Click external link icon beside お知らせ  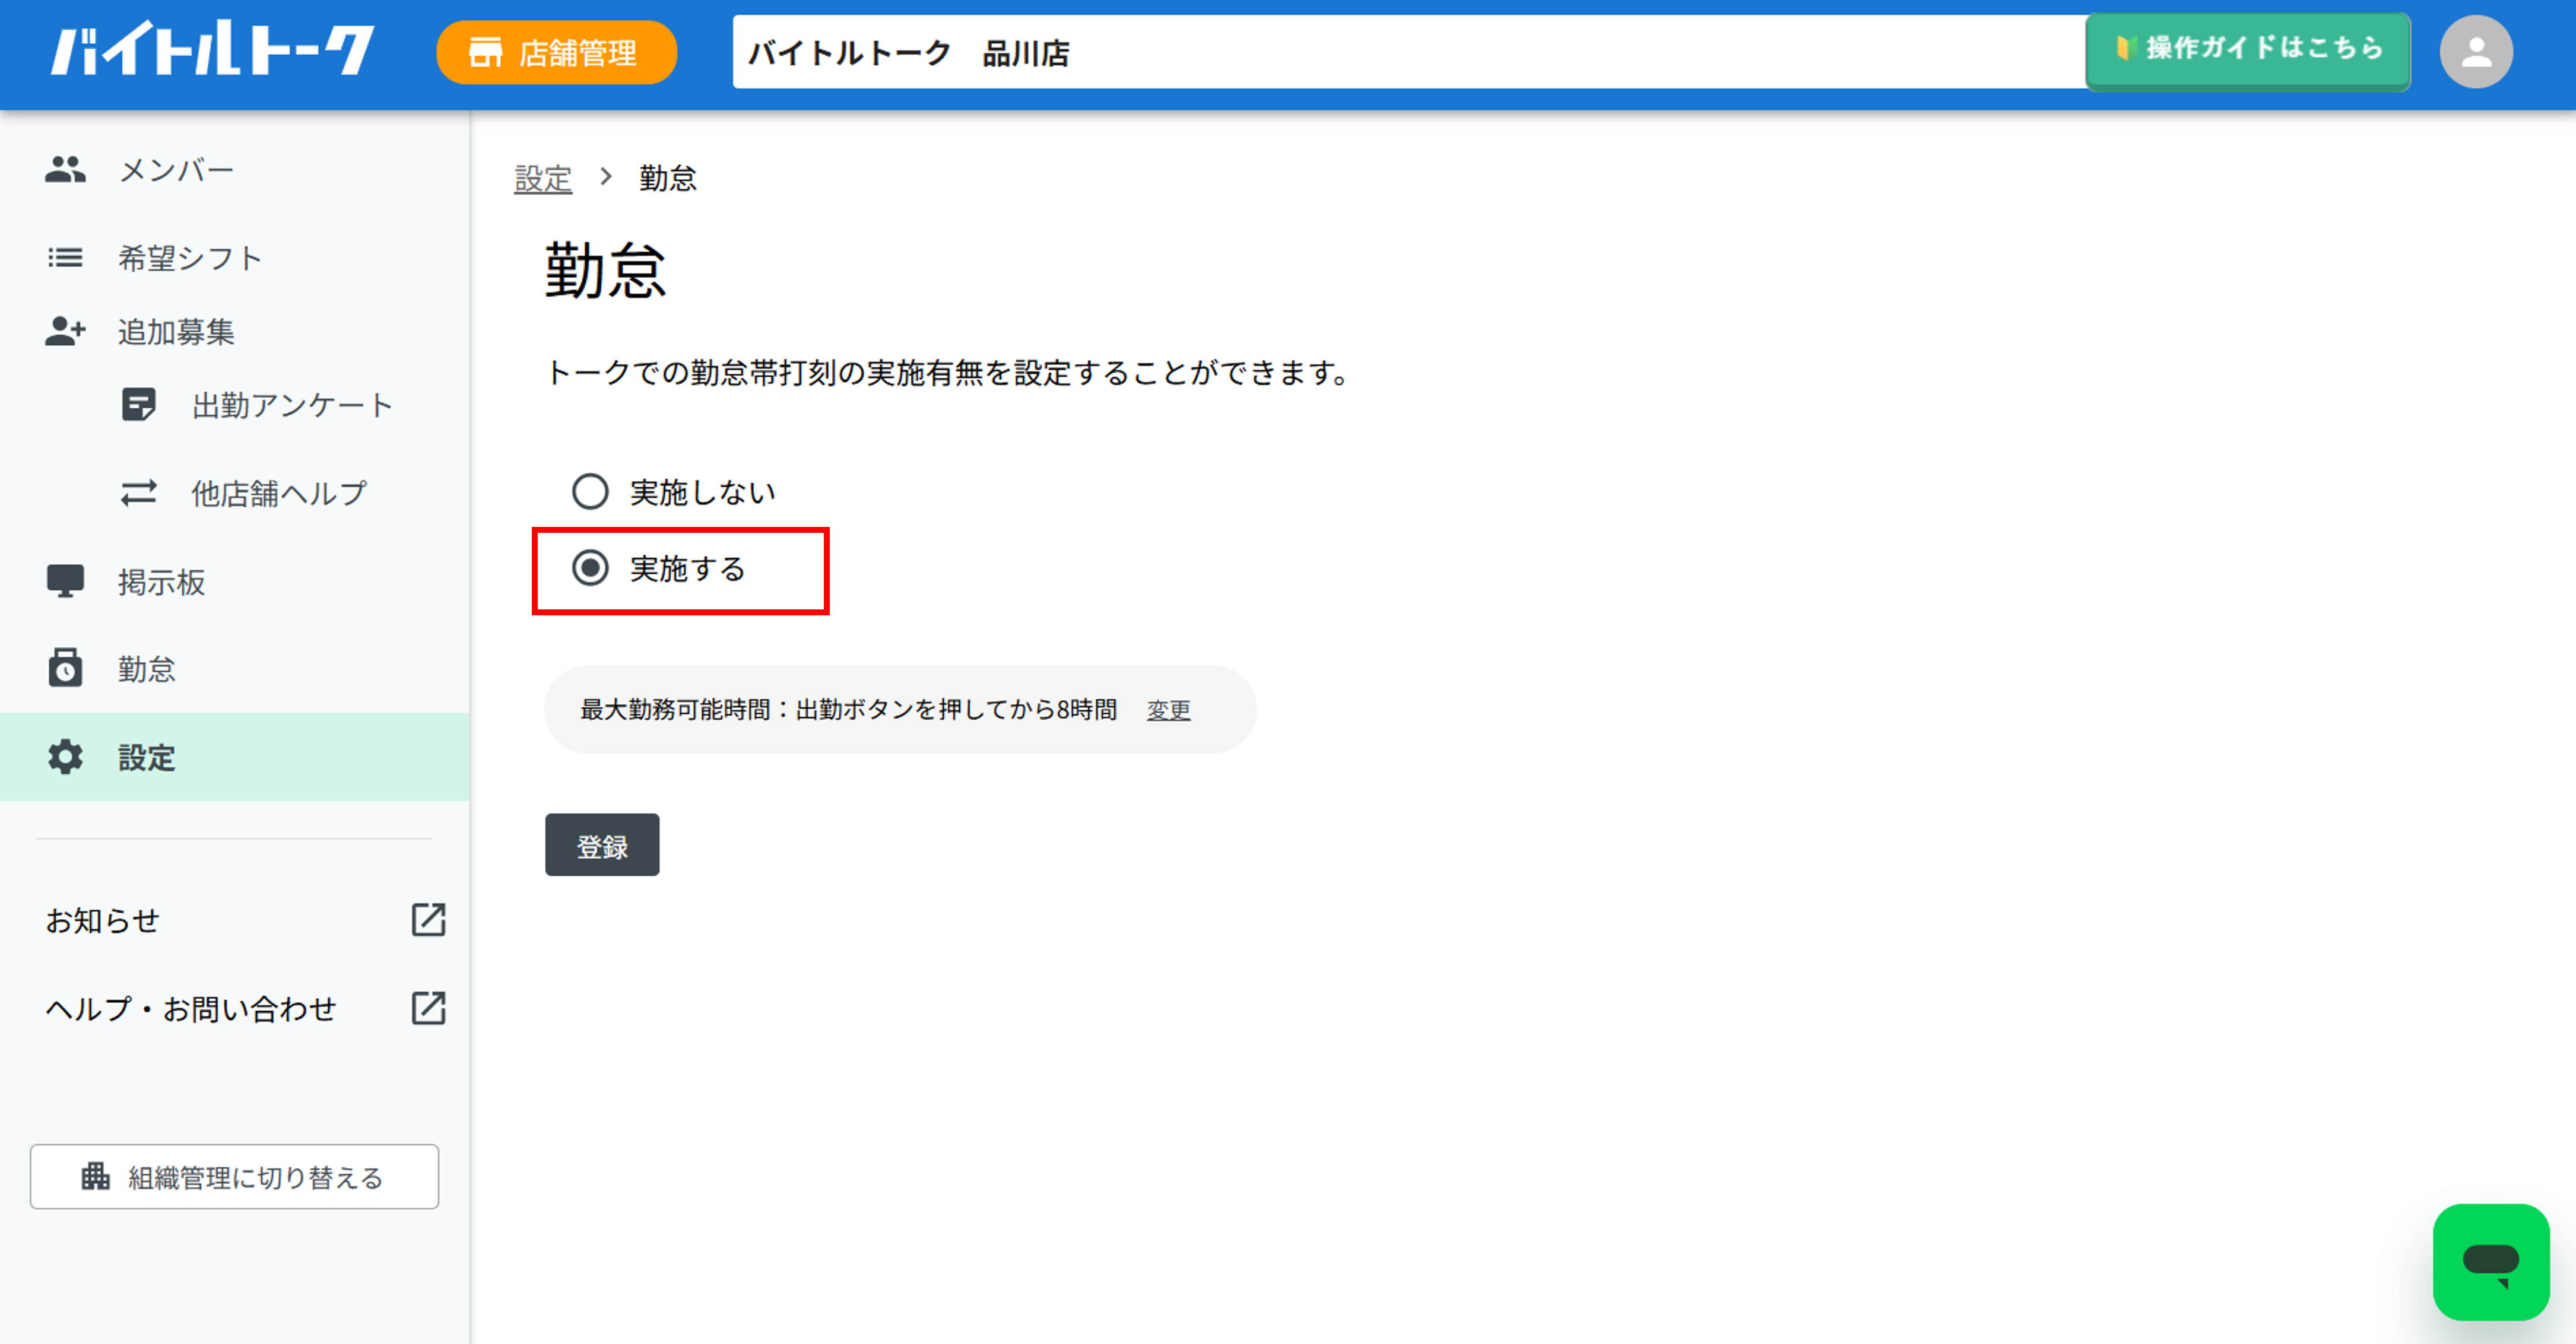pos(428,919)
